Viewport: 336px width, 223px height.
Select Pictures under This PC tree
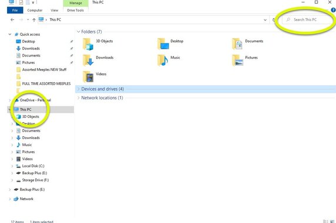point(28,152)
